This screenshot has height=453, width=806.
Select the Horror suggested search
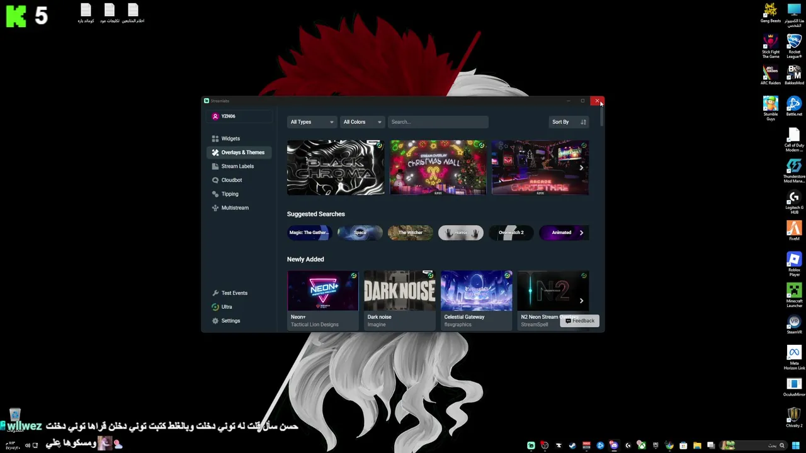click(461, 233)
